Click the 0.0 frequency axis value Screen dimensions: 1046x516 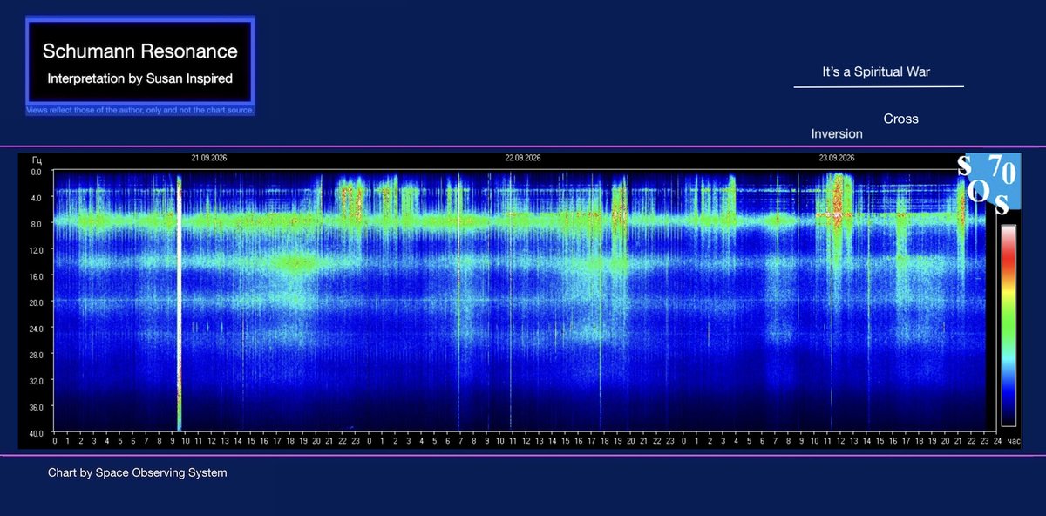36,172
